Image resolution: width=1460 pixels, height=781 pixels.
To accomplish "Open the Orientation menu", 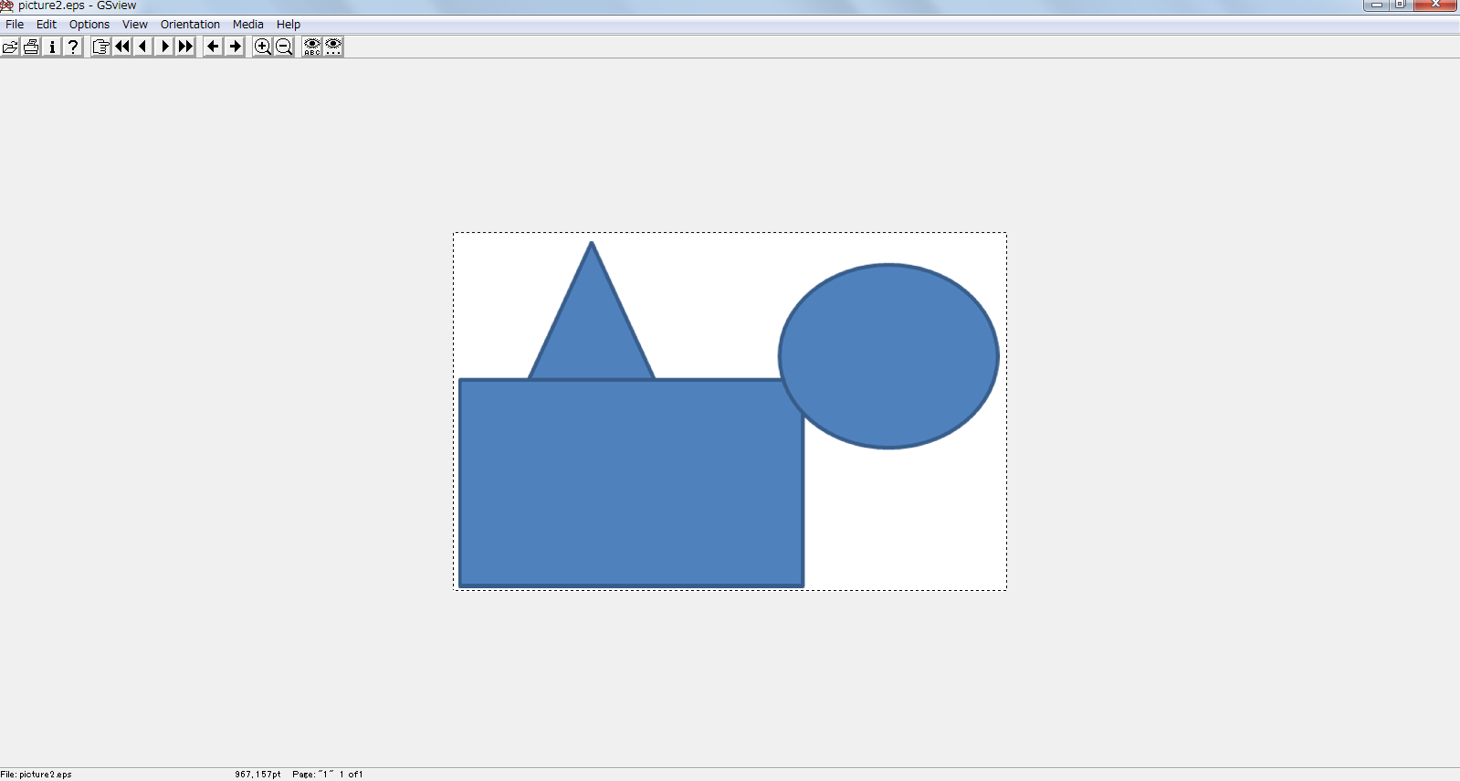I will tap(190, 25).
